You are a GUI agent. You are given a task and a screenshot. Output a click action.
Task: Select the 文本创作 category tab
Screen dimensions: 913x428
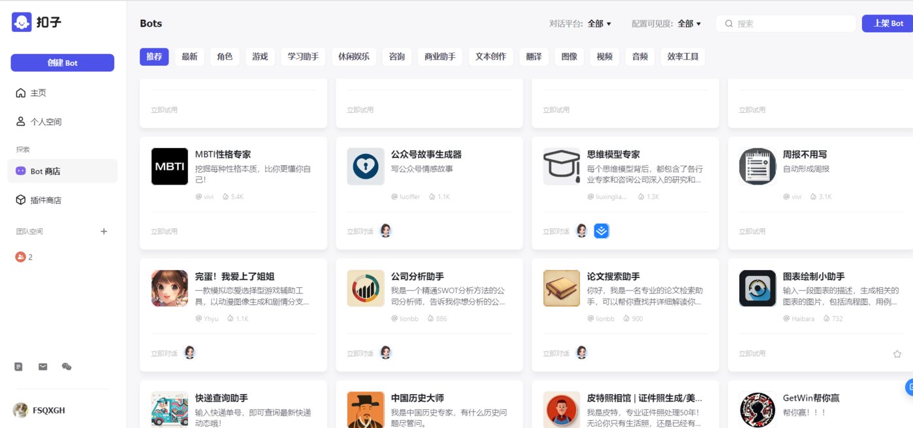[490, 57]
